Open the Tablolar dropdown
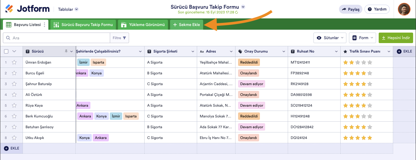This screenshot has height=160, width=416. [68, 9]
